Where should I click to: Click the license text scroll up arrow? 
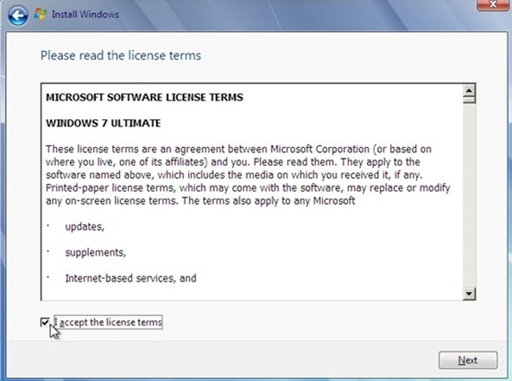point(469,90)
